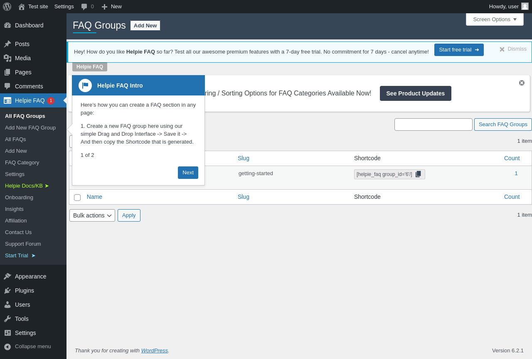Focus the FAQ Groups search field
The image size is (532, 359).
(x=433, y=125)
